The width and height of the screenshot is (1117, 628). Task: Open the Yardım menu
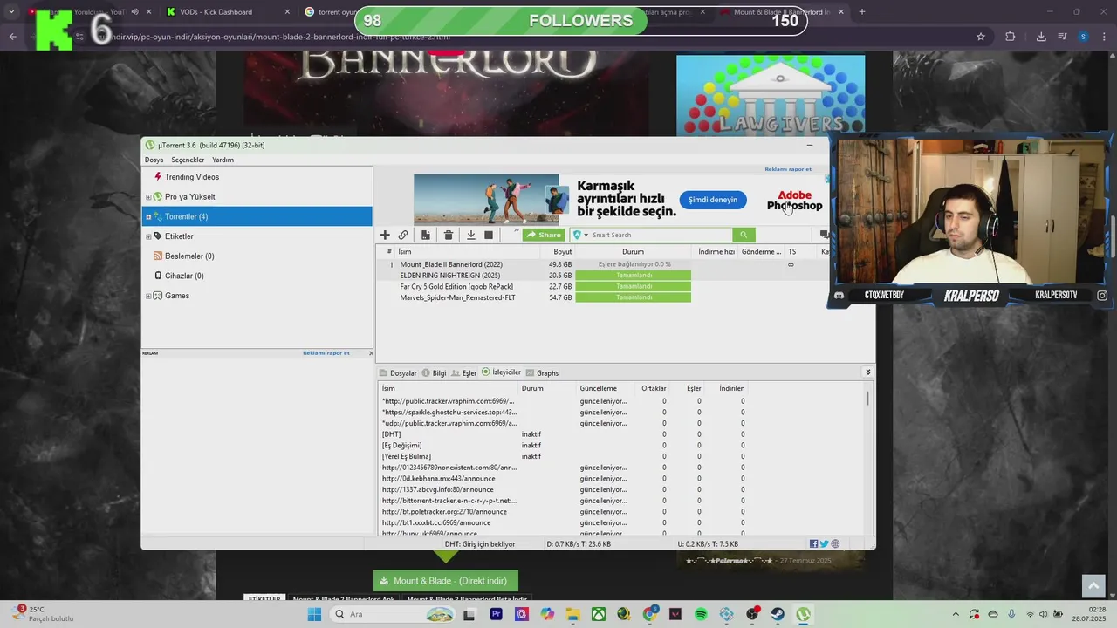click(x=223, y=160)
